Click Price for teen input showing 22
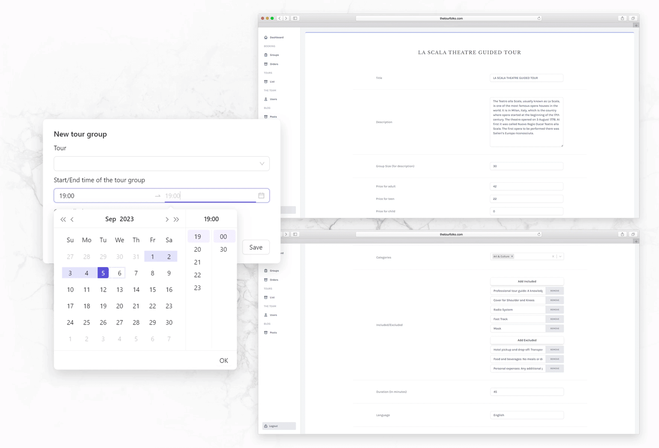 [x=526, y=199]
